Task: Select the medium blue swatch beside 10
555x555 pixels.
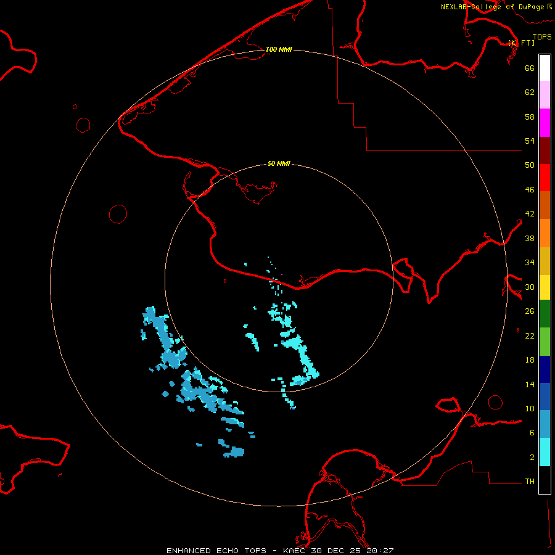Action: coord(545,397)
